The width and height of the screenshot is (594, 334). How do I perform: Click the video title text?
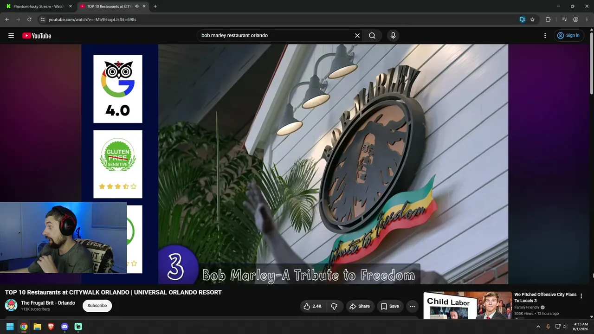pyautogui.click(x=113, y=292)
